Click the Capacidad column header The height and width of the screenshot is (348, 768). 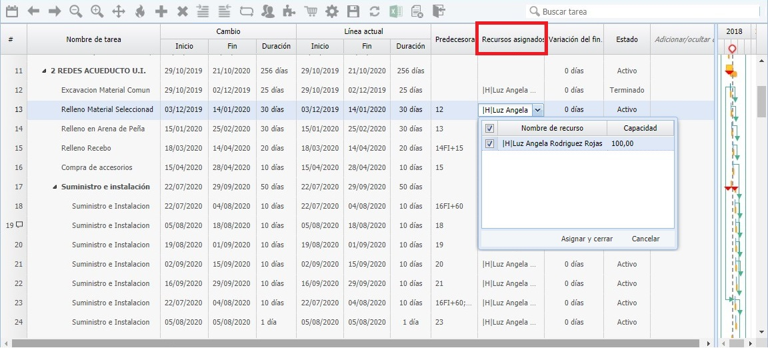pyautogui.click(x=640, y=129)
